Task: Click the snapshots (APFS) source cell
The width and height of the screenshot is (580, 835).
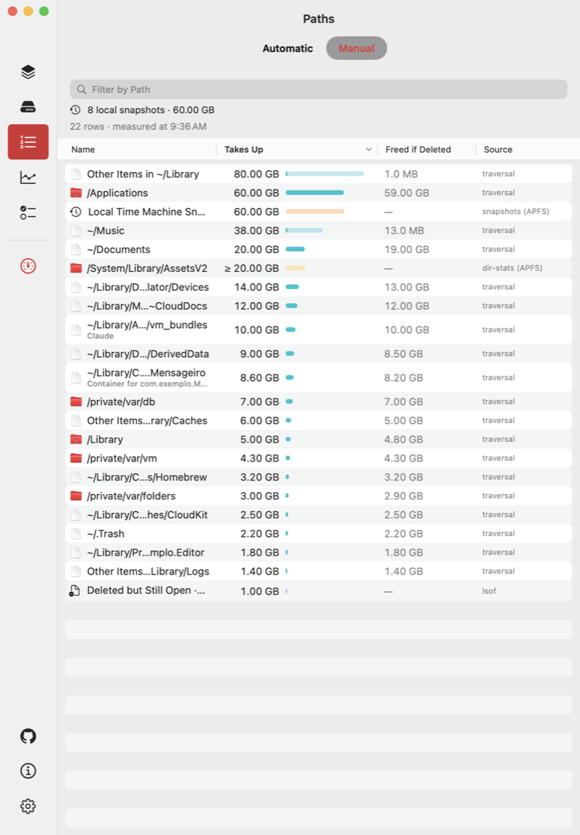Action: [516, 212]
